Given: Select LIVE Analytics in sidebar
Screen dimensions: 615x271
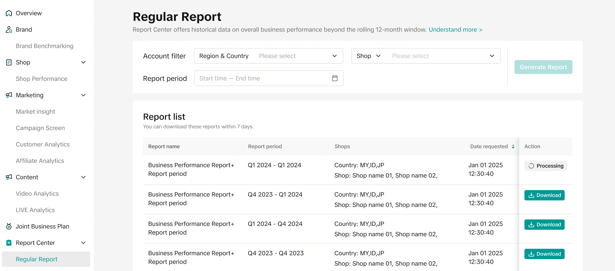Looking at the screenshot, I should (35, 210).
